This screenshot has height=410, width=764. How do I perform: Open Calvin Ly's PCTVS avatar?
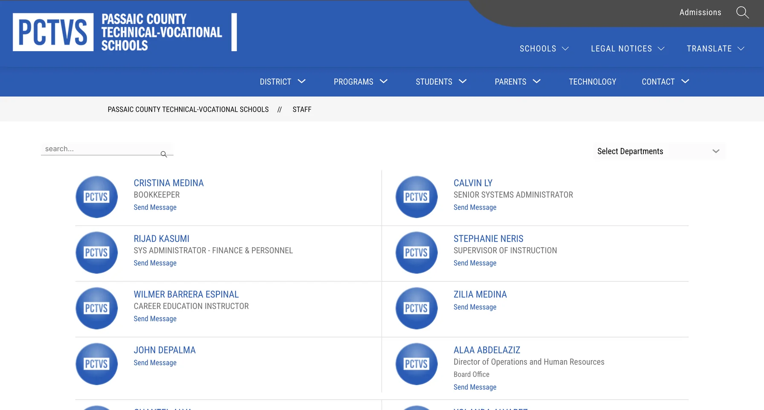click(417, 197)
